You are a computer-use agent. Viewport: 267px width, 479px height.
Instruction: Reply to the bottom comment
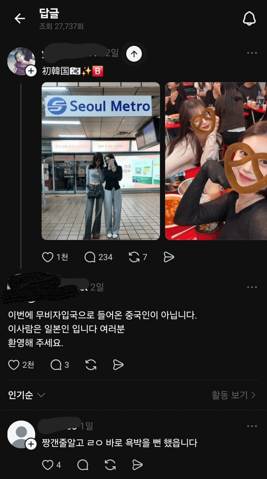83,465
